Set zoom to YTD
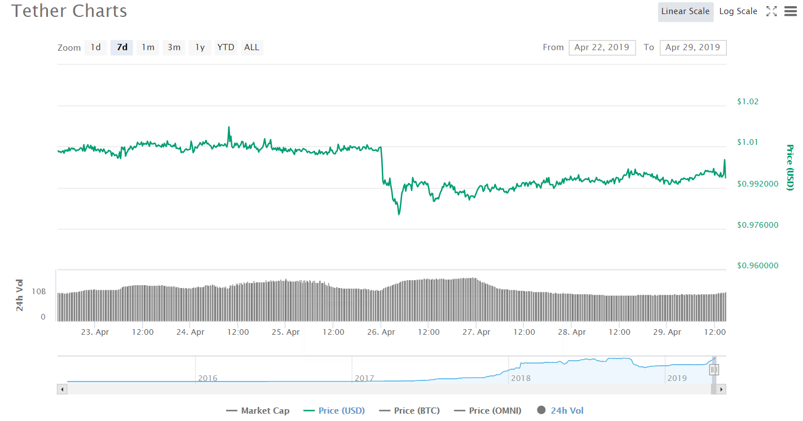 (226, 47)
